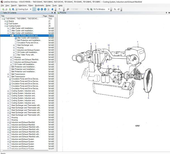This screenshot has width=170, height=154.
Task: Open the Selections menu
Action: coord(22,5)
